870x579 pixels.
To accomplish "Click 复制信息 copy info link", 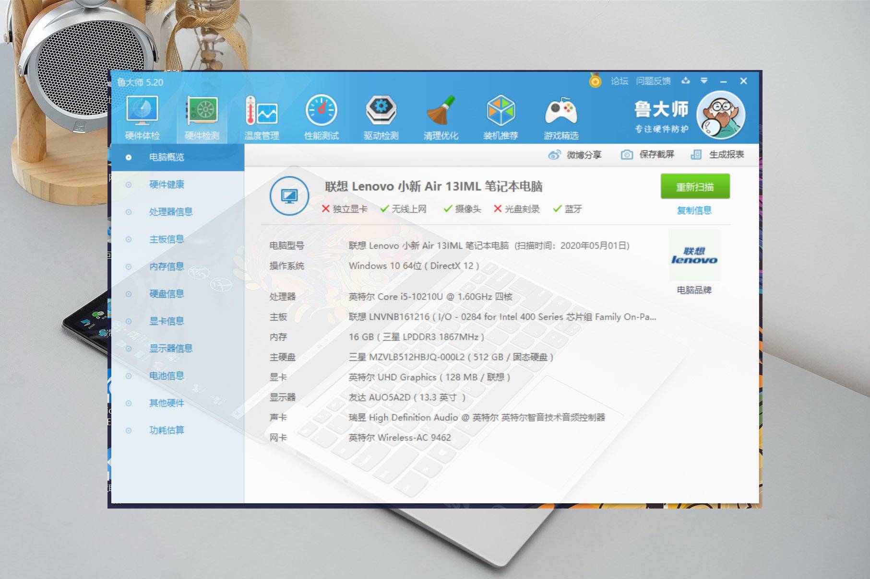I will click(x=694, y=210).
